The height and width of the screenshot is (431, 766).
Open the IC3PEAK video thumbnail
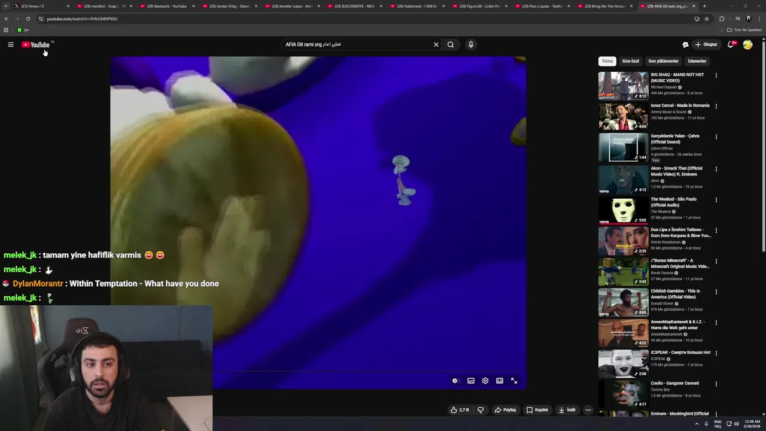coord(623,363)
